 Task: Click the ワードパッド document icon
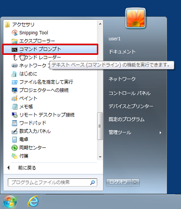pos(14,123)
